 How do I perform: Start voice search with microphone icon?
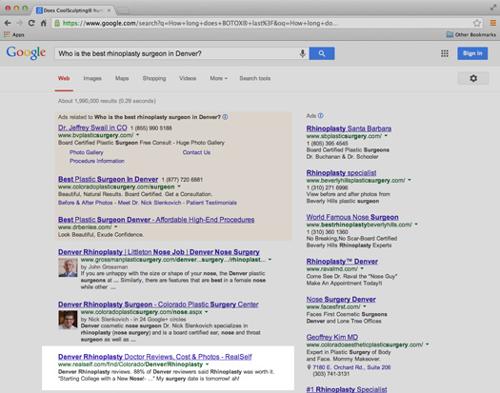point(302,53)
